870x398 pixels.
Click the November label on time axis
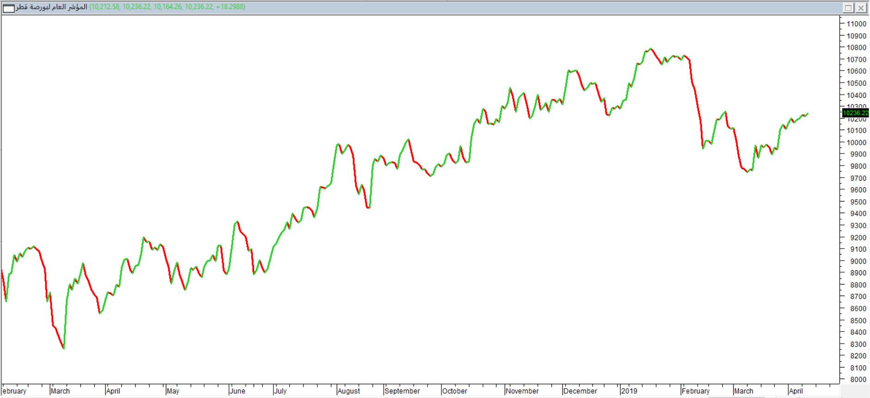[522, 391]
